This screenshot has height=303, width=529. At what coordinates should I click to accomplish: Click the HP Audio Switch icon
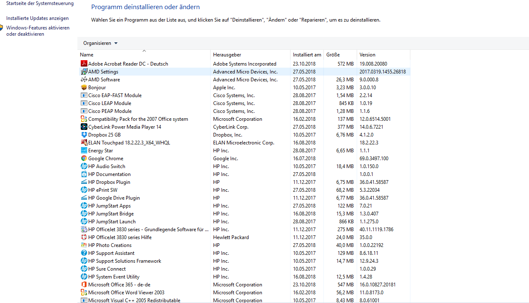click(84, 166)
